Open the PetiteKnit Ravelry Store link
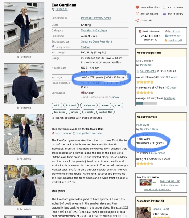 pyautogui.click(x=96, y=18)
